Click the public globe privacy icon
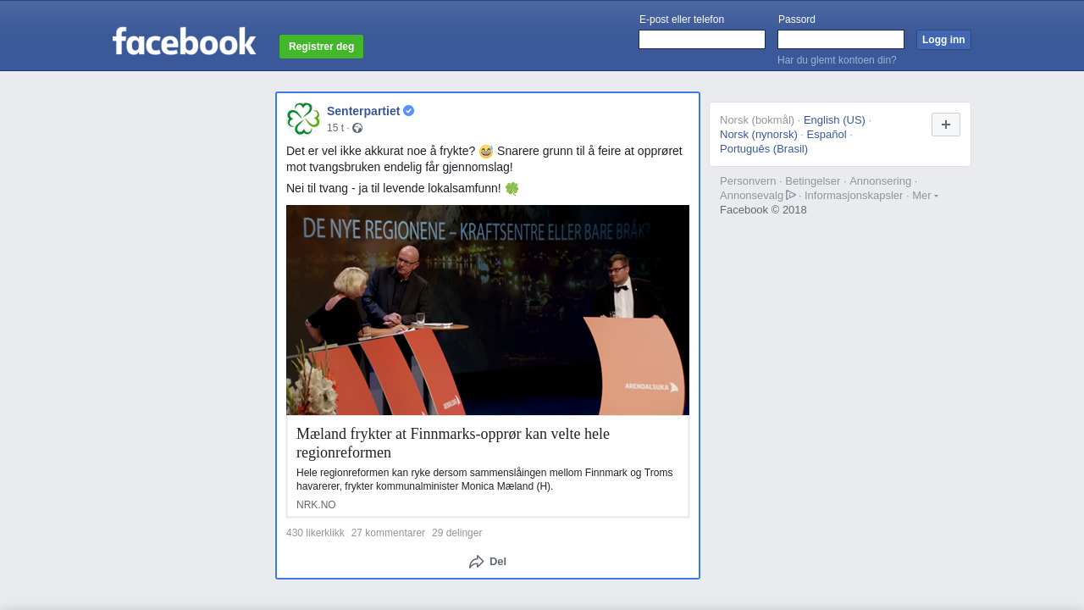Image resolution: width=1084 pixels, height=610 pixels. (357, 128)
